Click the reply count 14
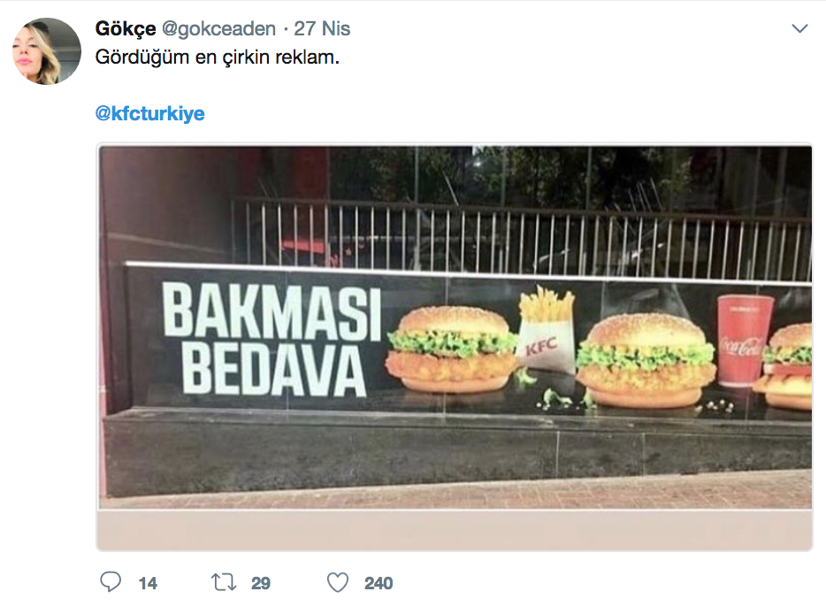 coord(148,583)
